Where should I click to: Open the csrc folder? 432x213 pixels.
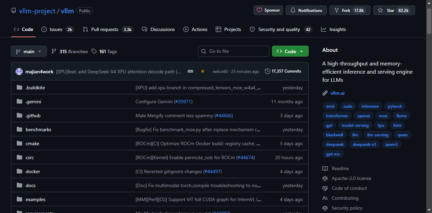30,157
